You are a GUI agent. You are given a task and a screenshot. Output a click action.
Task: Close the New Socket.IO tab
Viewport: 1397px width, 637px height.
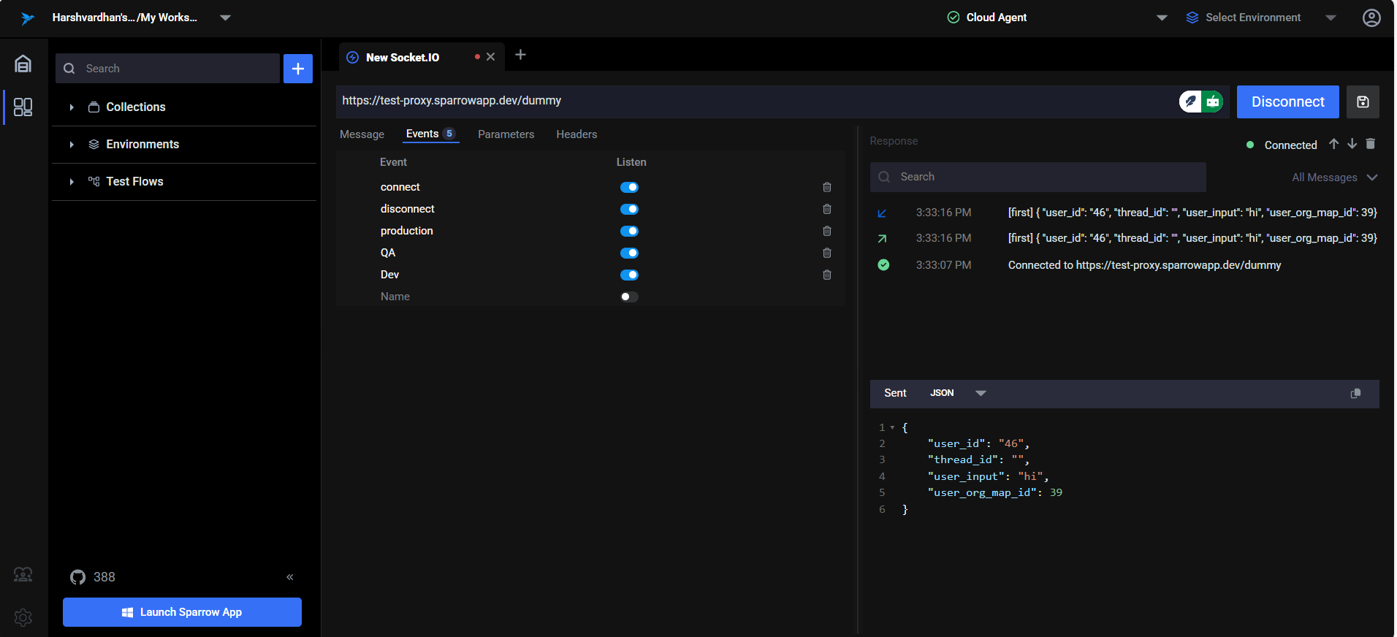(x=491, y=57)
